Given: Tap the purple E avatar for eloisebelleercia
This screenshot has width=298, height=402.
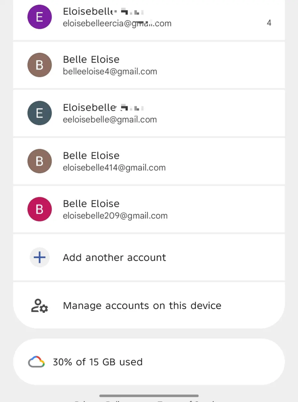Looking at the screenshot, I should [x=40, y=17].
